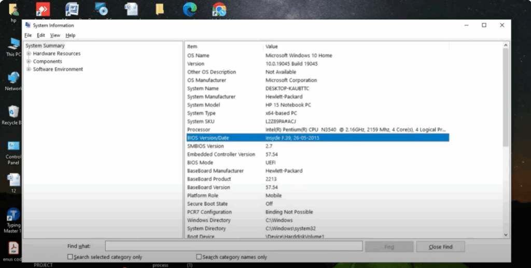Click the HP 15 Notebook PC value
Image resolution: width=531 pixels, height=268 pixels.
coord(288,105)
